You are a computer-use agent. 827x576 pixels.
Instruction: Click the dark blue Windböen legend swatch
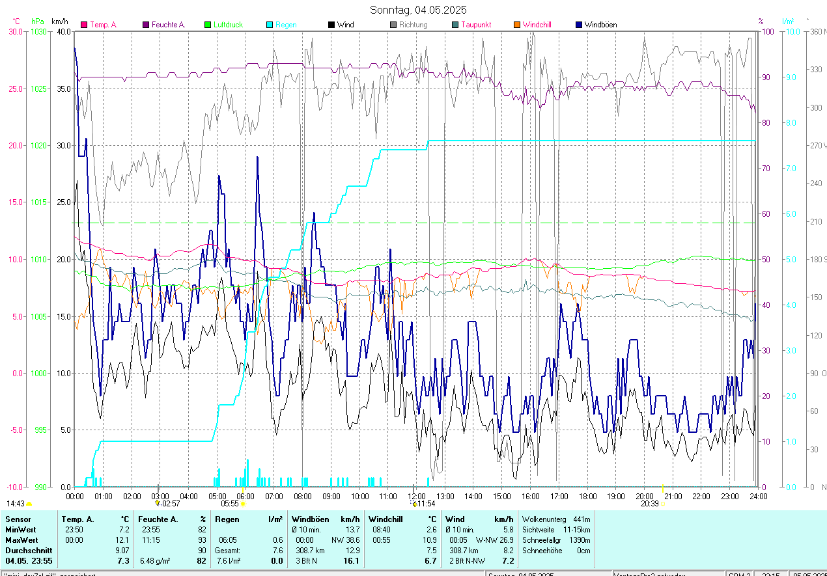pyautogui.click(x=579, y=25)
